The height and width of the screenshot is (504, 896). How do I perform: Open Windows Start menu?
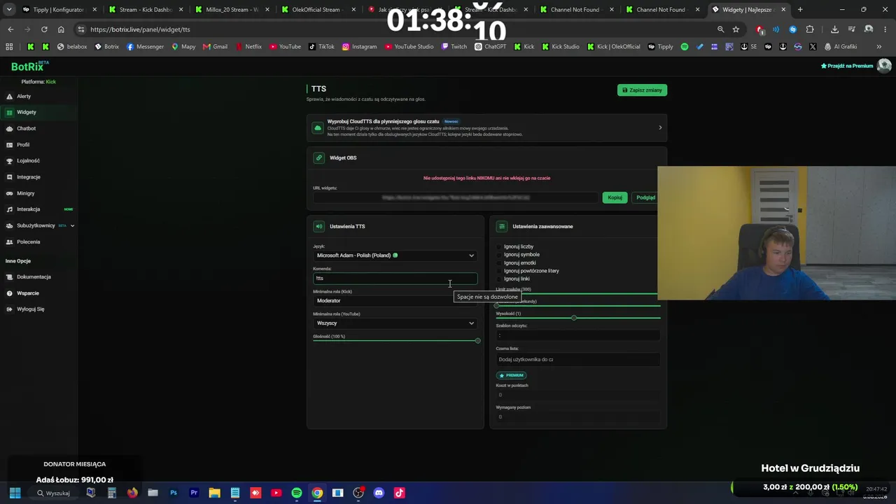(15, 493)
